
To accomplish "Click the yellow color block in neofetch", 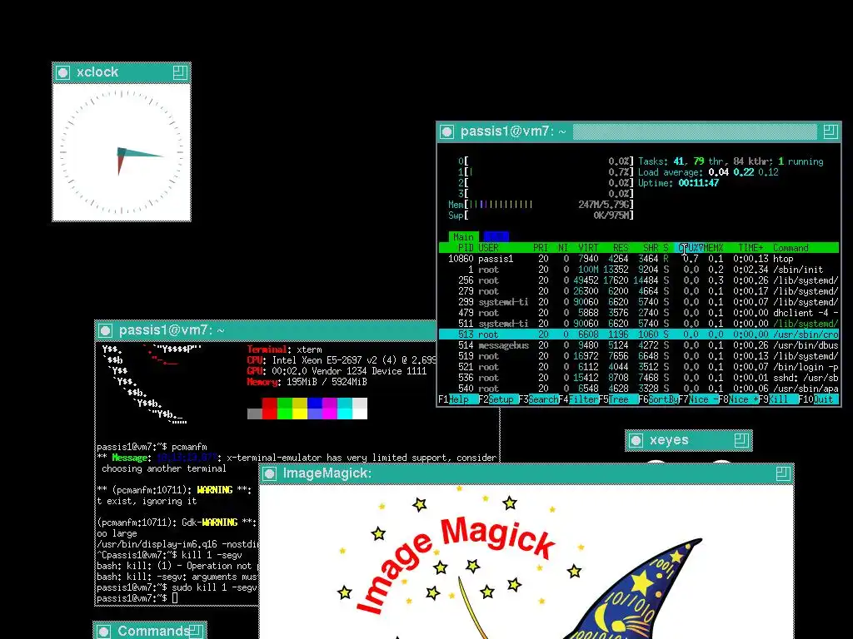I will (x=300, y=409).
